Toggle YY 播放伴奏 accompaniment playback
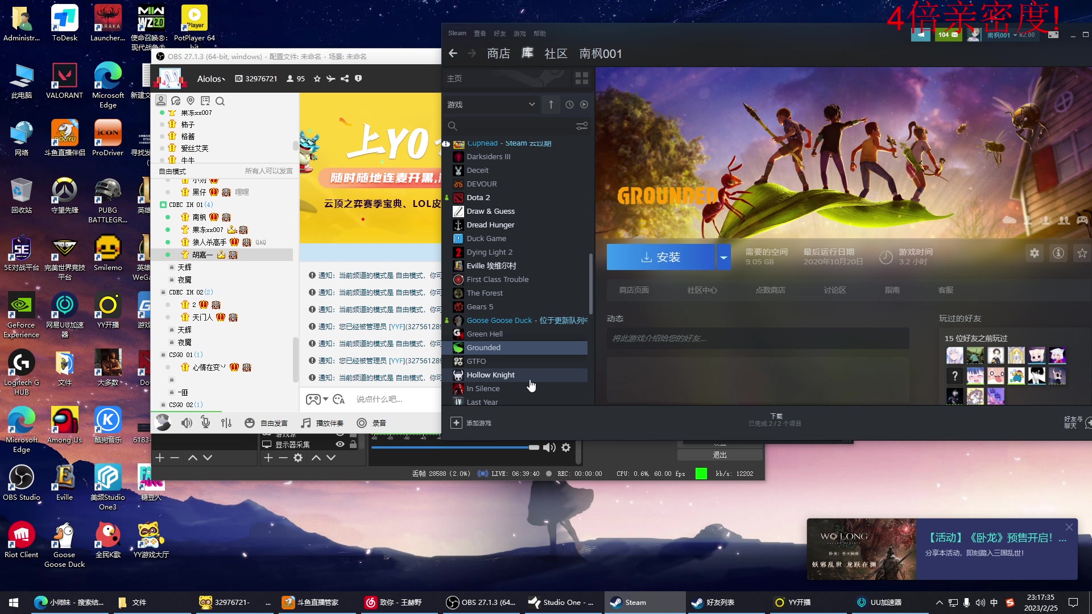 [322, 423]
